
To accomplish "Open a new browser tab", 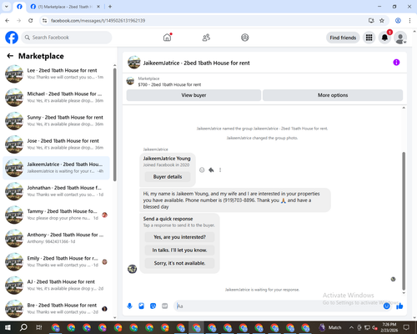I will click(110, 7).
